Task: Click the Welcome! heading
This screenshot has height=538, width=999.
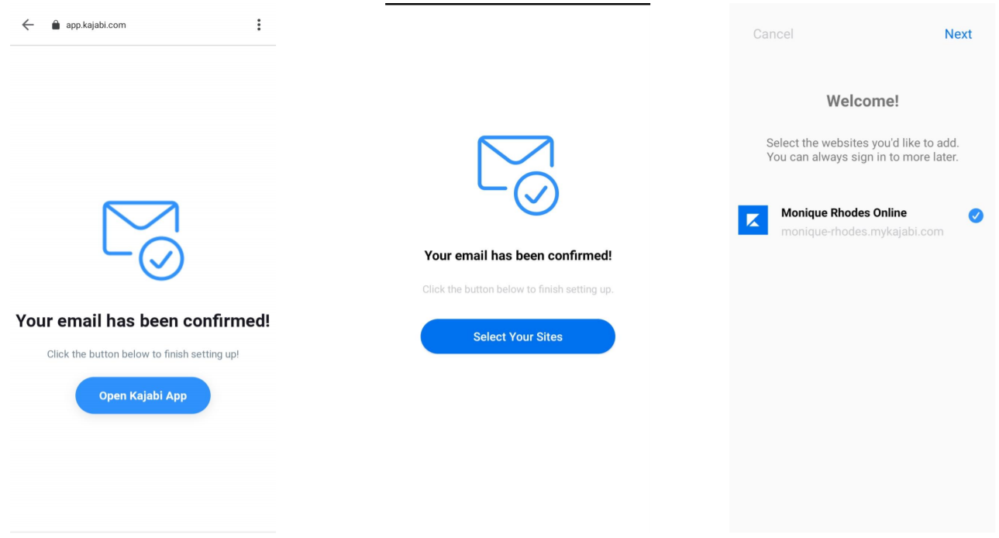Action: (862, 101)
